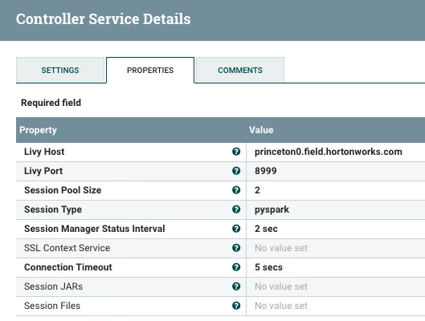
Task: Edit the status interval value 2 sec
Action: [266, 229]
